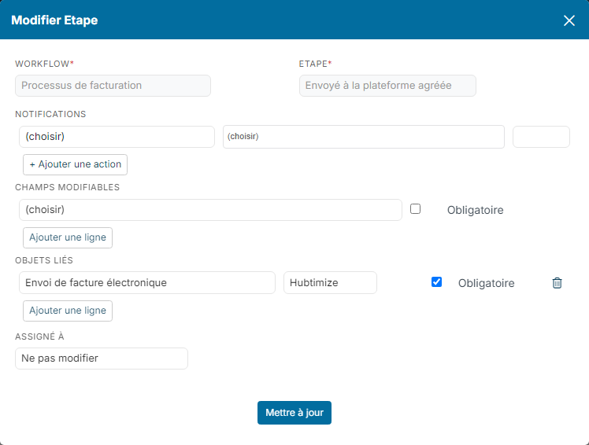The image size is (589, 445).
Task: Open the Hubtimize dropdown
Action: pos(330,283)
